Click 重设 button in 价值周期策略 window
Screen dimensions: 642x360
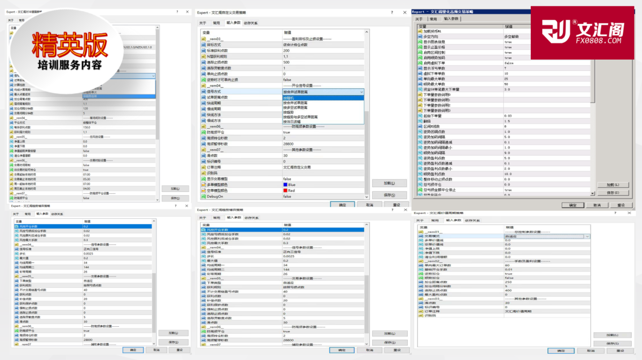620,351
